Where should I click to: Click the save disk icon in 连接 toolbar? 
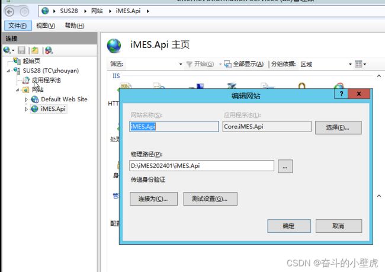[x=21, y=50]
